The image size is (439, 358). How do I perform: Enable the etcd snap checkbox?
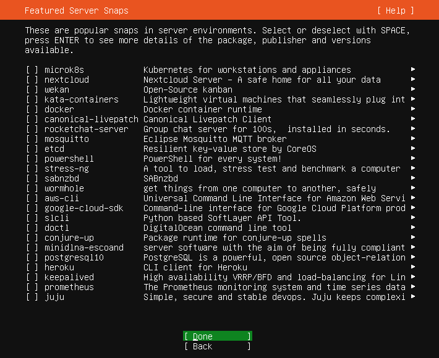(x=32, y=149)
